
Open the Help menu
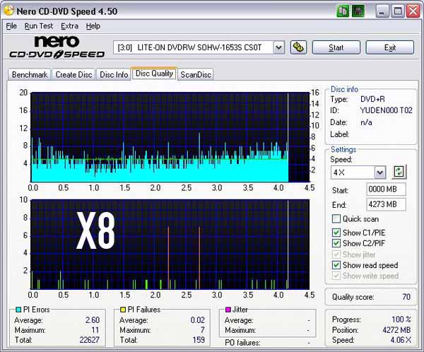(x=93, y=26)
